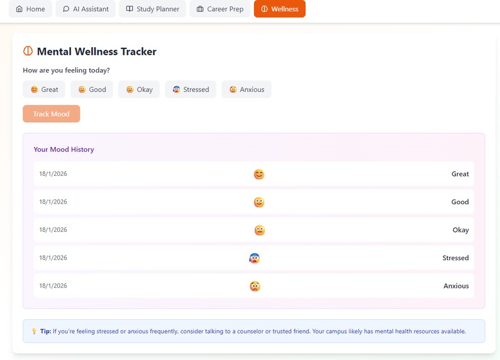Click the neutral emoji in Okay button
The width and height of the screenshot is (500, 360).
point(130,89)
